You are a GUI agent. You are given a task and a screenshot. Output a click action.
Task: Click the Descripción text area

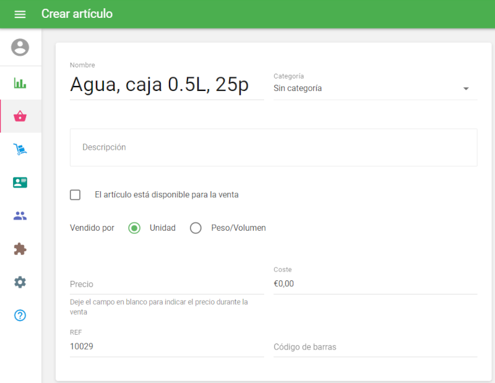tap(273, 147)
